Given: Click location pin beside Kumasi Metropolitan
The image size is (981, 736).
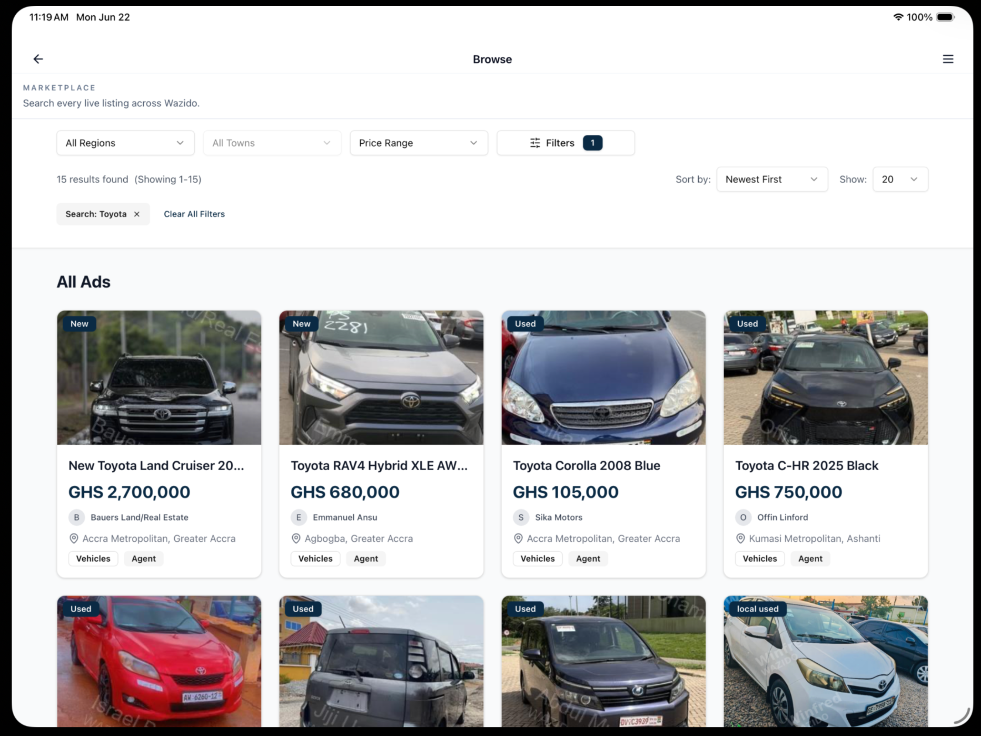Looking at the screenshot, I should pyautogui.click(x=740, y=538).
